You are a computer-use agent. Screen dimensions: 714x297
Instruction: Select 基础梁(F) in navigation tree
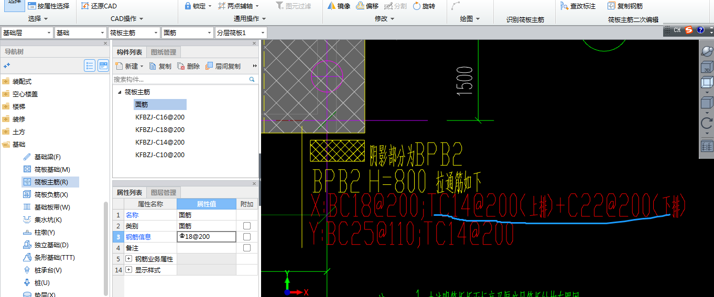click(x=42, y=157)
